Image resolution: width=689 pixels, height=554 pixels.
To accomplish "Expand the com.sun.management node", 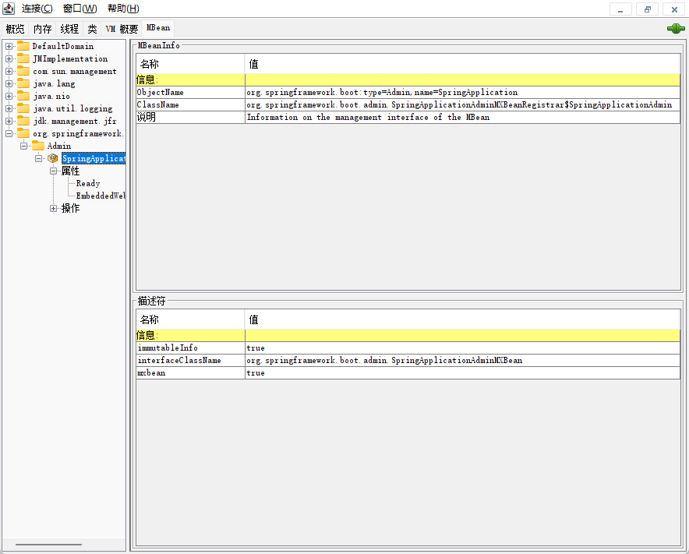I will click(9, 71).
